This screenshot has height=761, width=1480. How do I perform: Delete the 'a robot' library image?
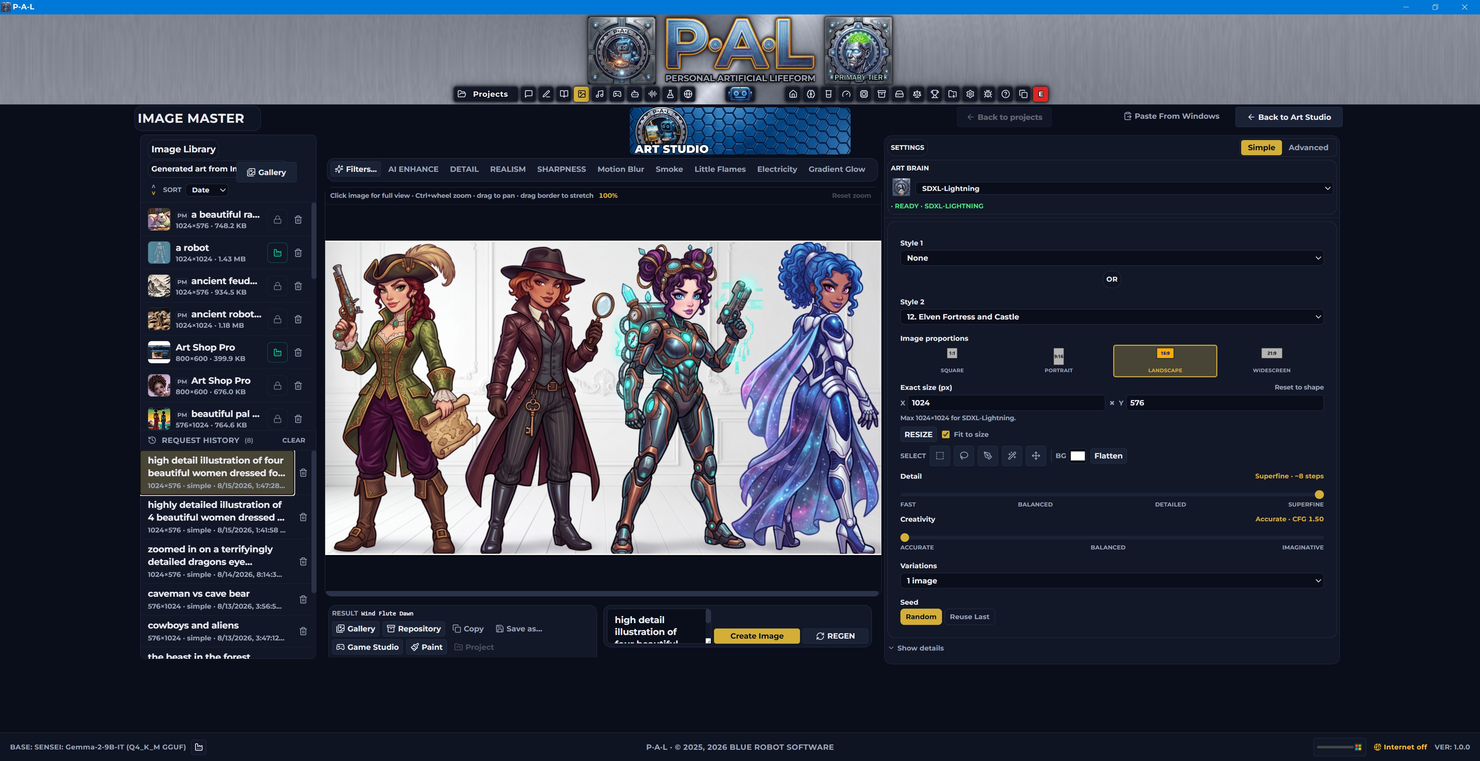click(298, 253)
